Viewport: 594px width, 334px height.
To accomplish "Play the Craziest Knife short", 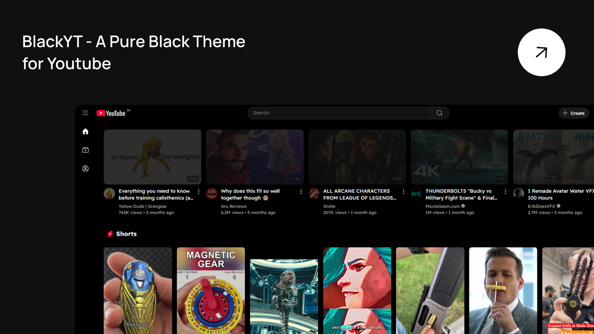I will click(x=568, y=291).
